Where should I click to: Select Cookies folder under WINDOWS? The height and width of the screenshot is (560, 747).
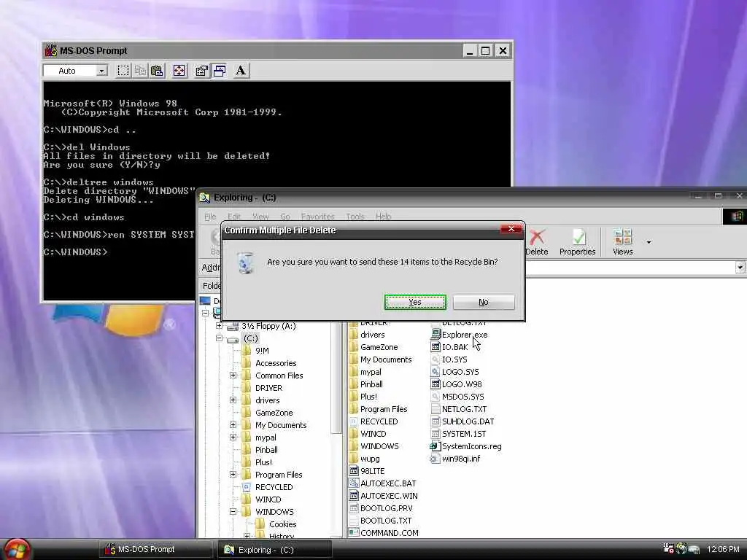pos(282,524)
